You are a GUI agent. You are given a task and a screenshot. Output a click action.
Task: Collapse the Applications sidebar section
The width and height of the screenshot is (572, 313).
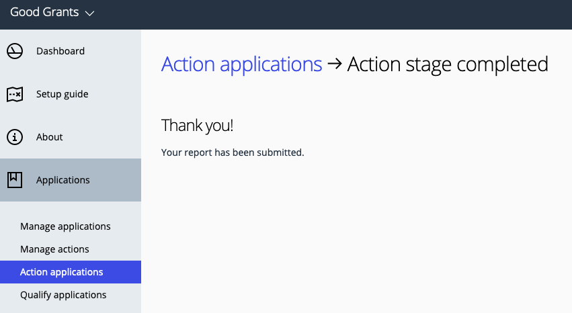pos(71,180)
